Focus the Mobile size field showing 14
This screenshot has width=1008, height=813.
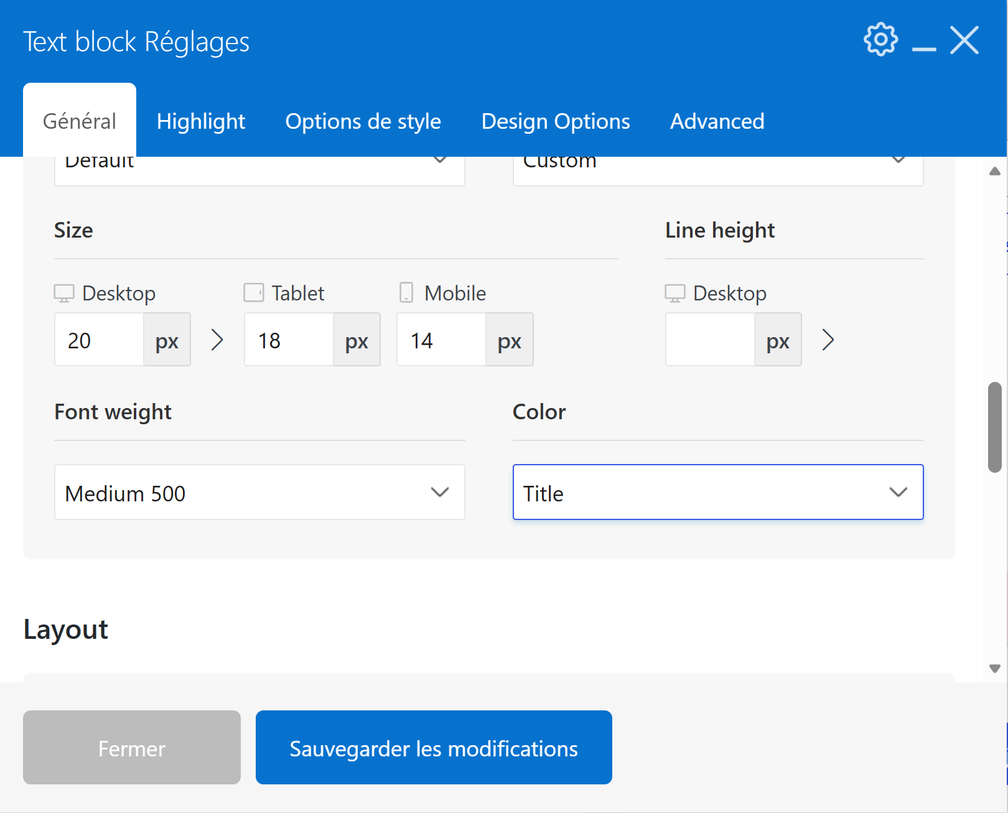[x=442, y=340]
